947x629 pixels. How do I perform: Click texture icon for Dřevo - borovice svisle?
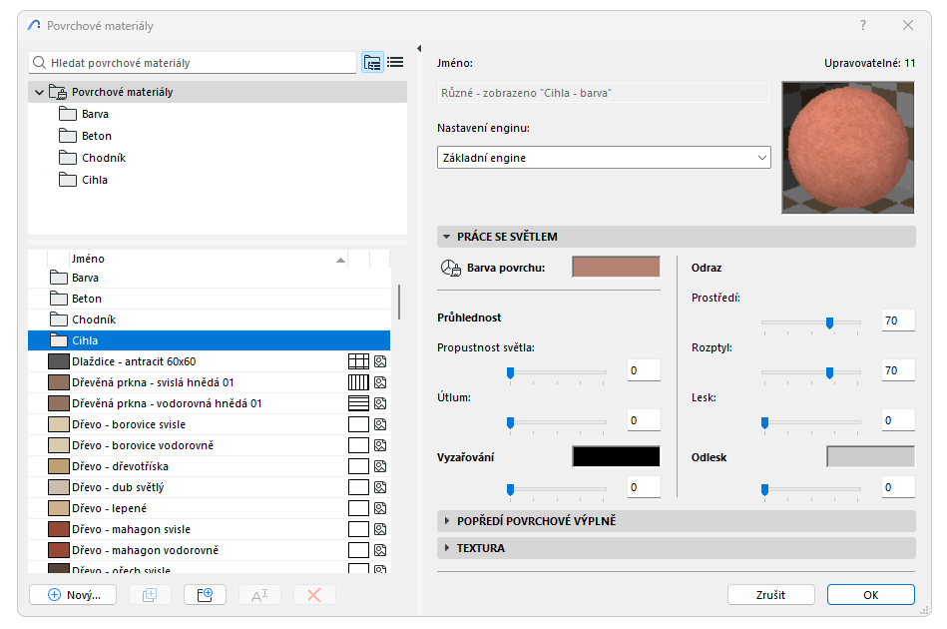point(380,424)
